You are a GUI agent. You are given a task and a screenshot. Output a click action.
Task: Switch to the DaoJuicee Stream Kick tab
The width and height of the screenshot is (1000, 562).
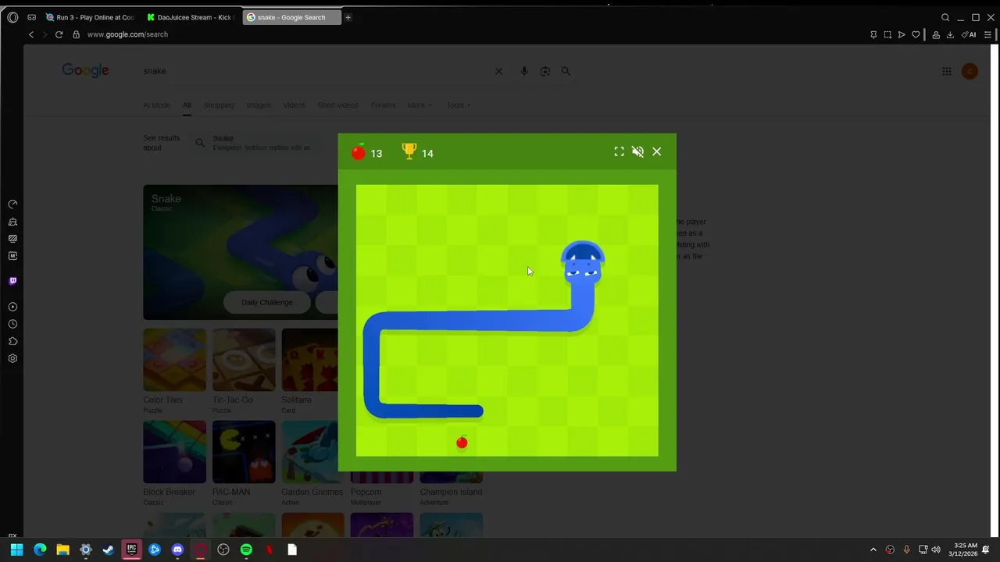coord(190,17)
